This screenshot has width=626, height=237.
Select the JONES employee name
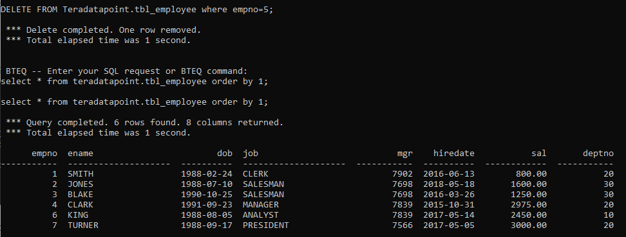81,184
